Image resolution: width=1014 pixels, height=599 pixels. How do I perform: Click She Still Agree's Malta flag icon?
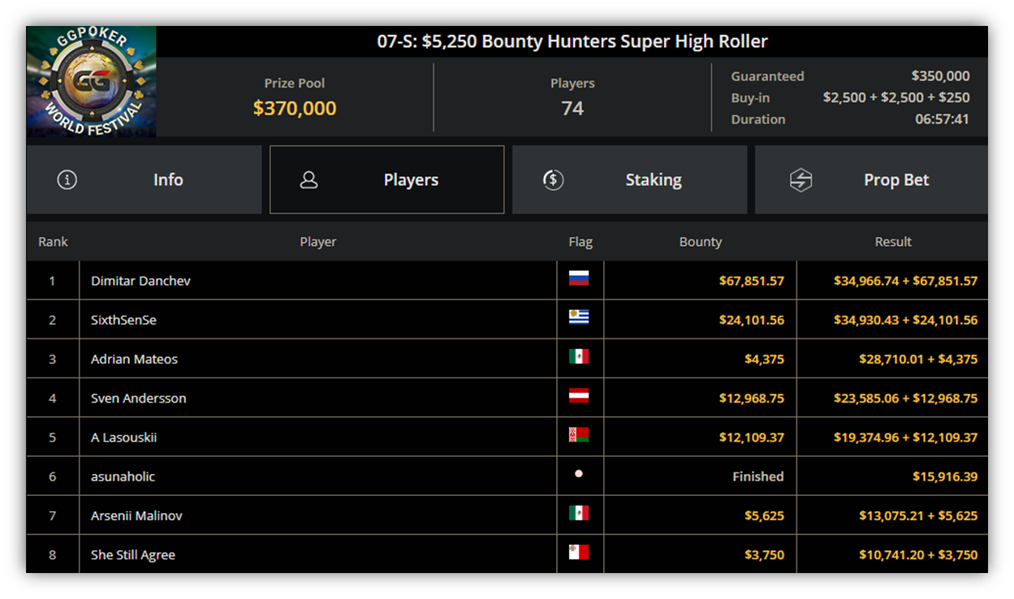point(579,553)
